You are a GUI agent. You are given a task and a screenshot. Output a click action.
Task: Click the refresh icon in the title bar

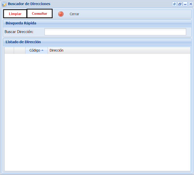pyautogui.click(x=174, y=4)
